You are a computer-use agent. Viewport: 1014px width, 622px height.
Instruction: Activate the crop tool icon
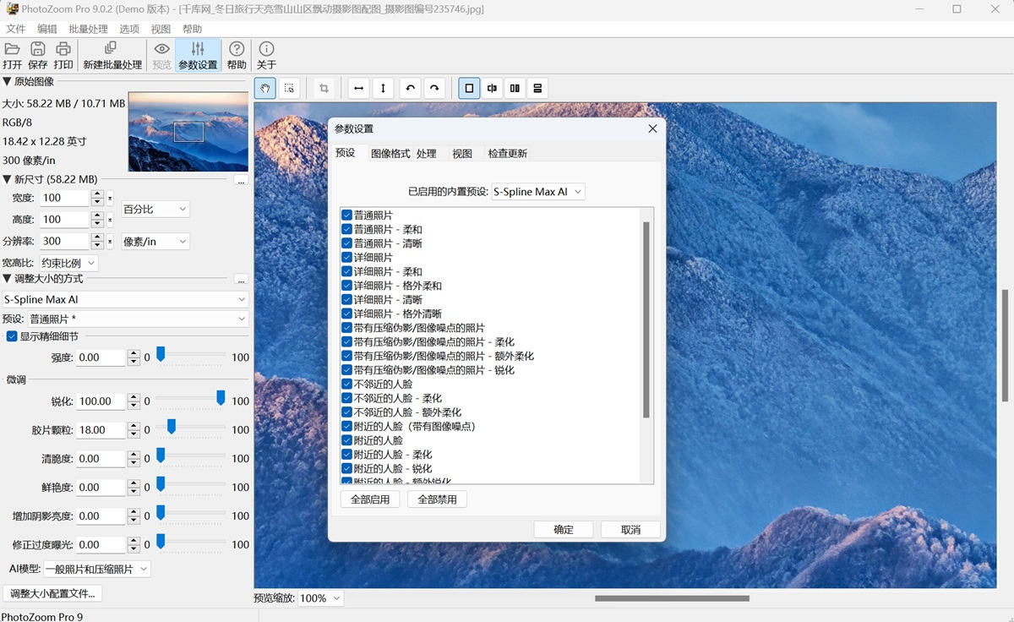(324, 88)
